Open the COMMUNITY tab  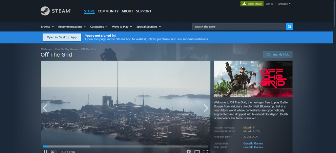(108, 11)
